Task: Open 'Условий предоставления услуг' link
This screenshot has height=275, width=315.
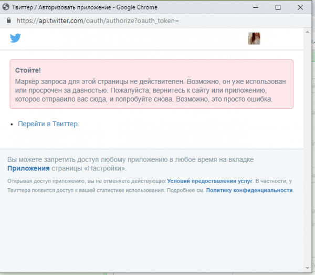Action: 209,181
